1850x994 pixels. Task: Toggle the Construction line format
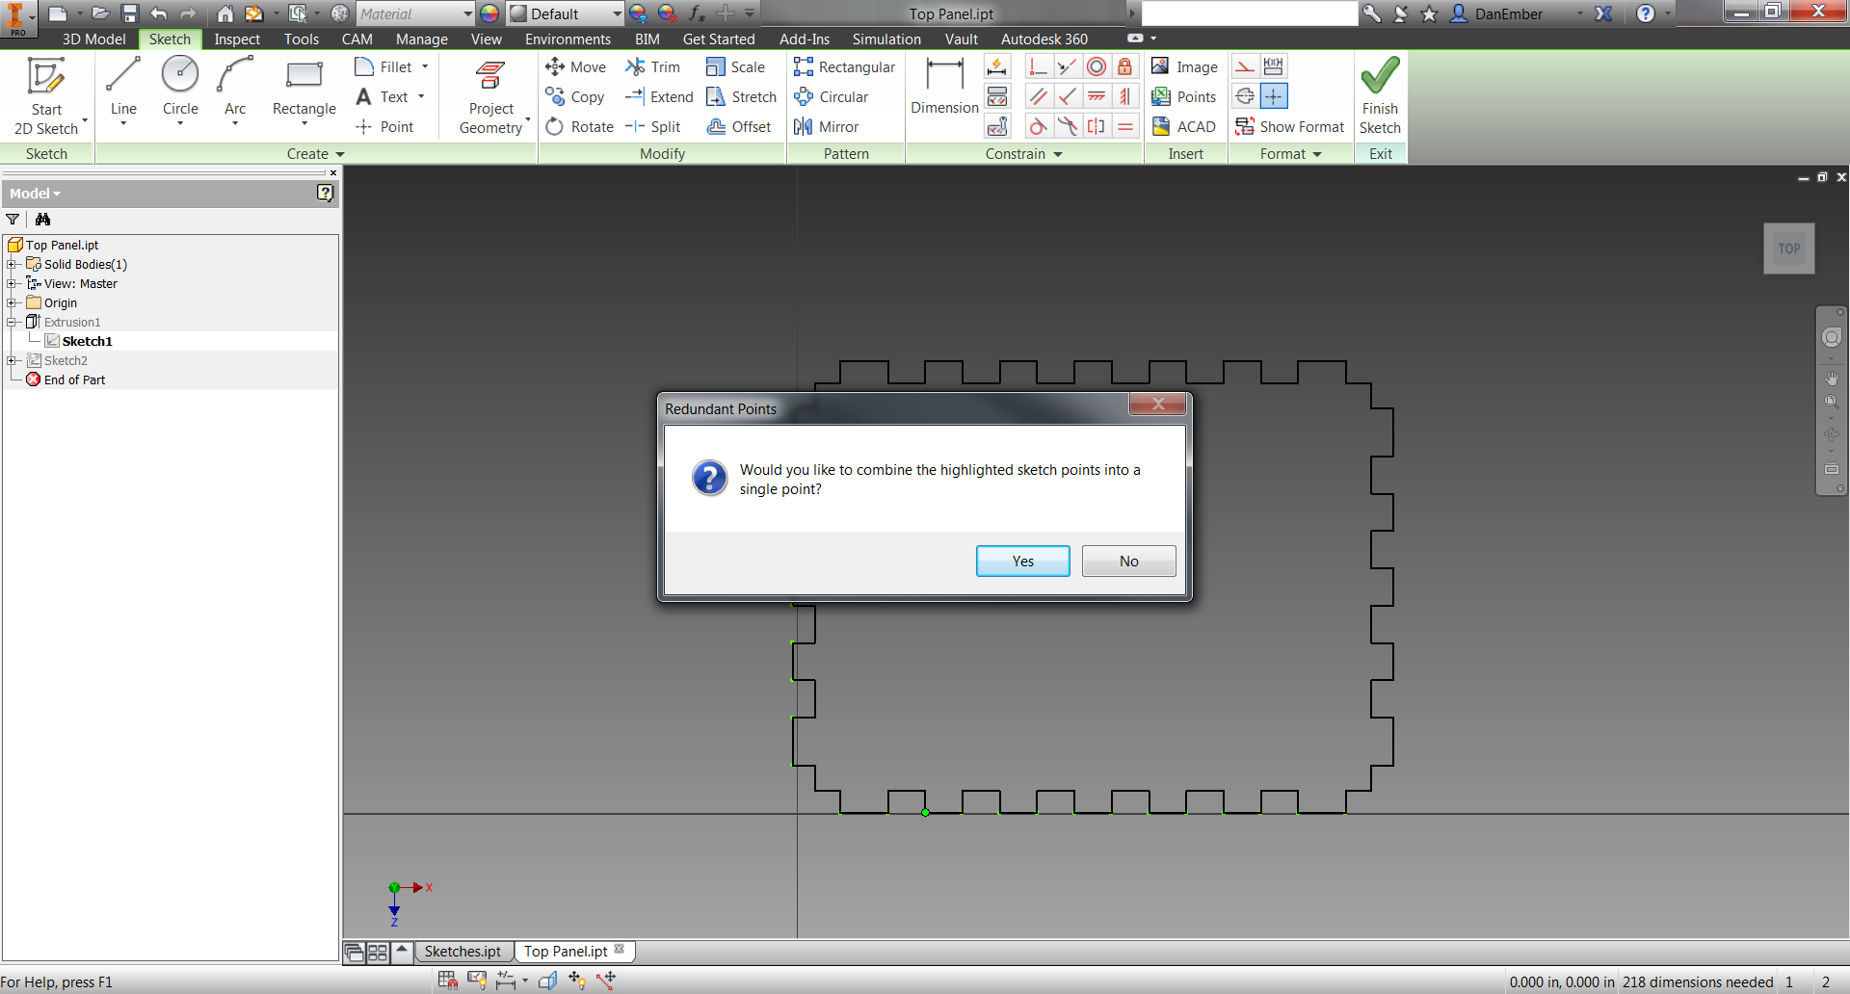(x=1245, y=66)
